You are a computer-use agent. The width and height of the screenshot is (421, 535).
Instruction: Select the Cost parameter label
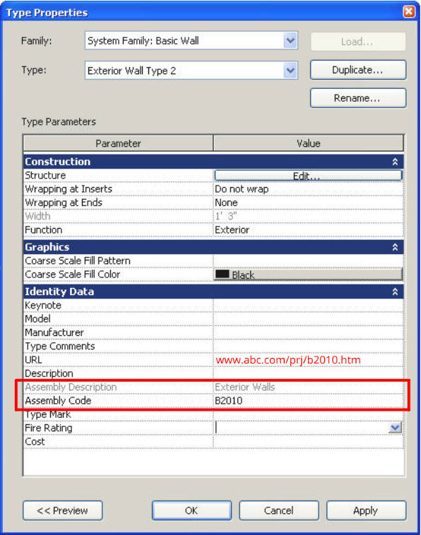click(35, 442)
